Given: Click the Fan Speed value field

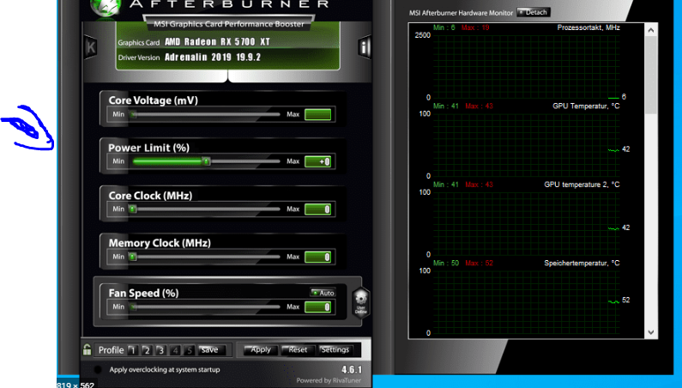Looking at the screenshot, I should tap(317, 307).
